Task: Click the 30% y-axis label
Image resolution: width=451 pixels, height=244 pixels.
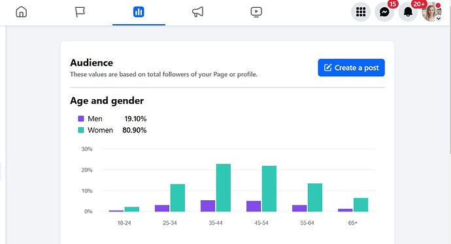Action: pos(87,149)
